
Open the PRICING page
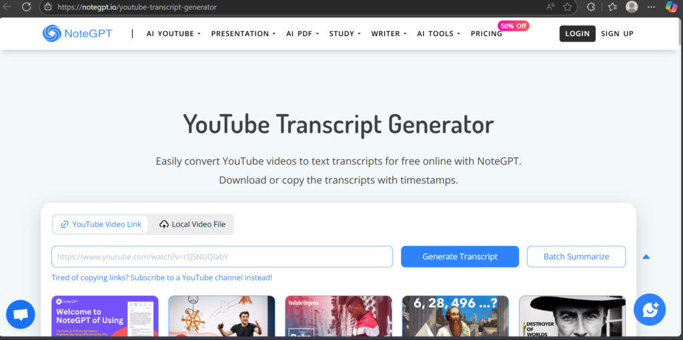pyautogui.click(x=486, y=33)
